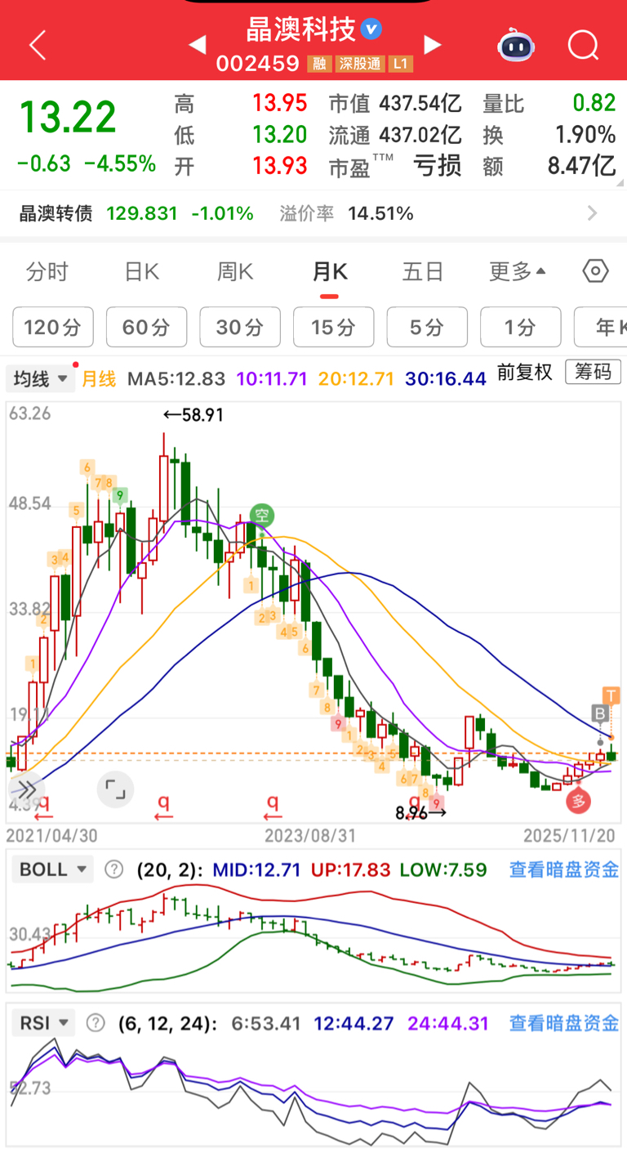Viewport: 627px width, 1149px height.
Task: Open the search magnifier icon
Action: (x=583, y=45)
